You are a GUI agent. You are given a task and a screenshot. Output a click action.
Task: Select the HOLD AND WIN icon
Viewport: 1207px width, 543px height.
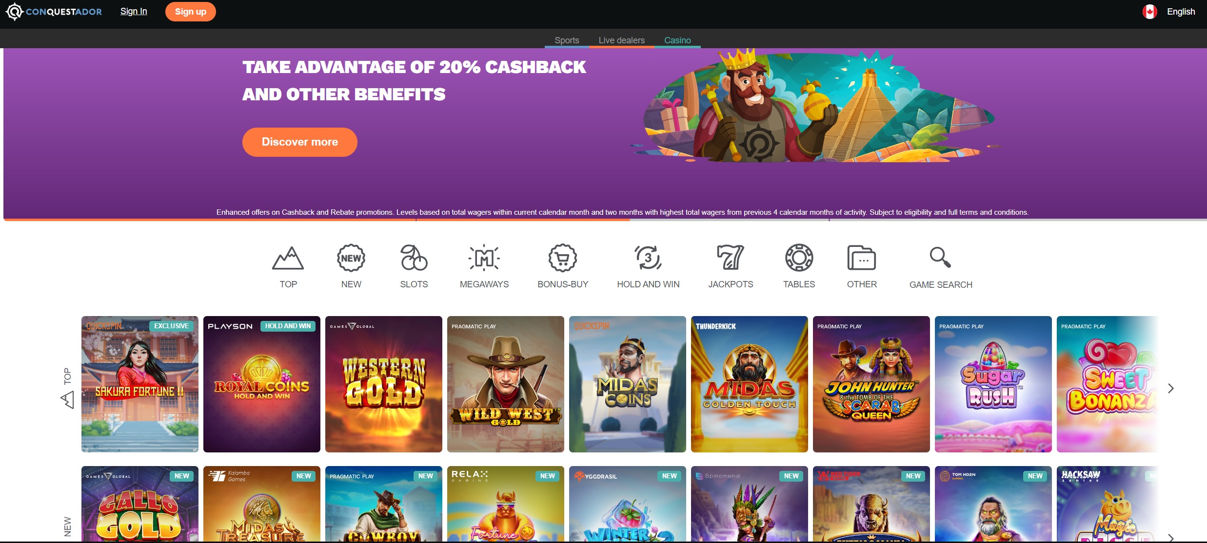pos(648,258)
